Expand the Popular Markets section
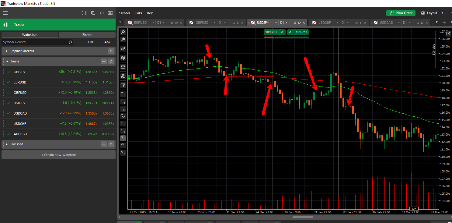Image resolution: width=452 pixels, height=223 pixels. [7, 51]
